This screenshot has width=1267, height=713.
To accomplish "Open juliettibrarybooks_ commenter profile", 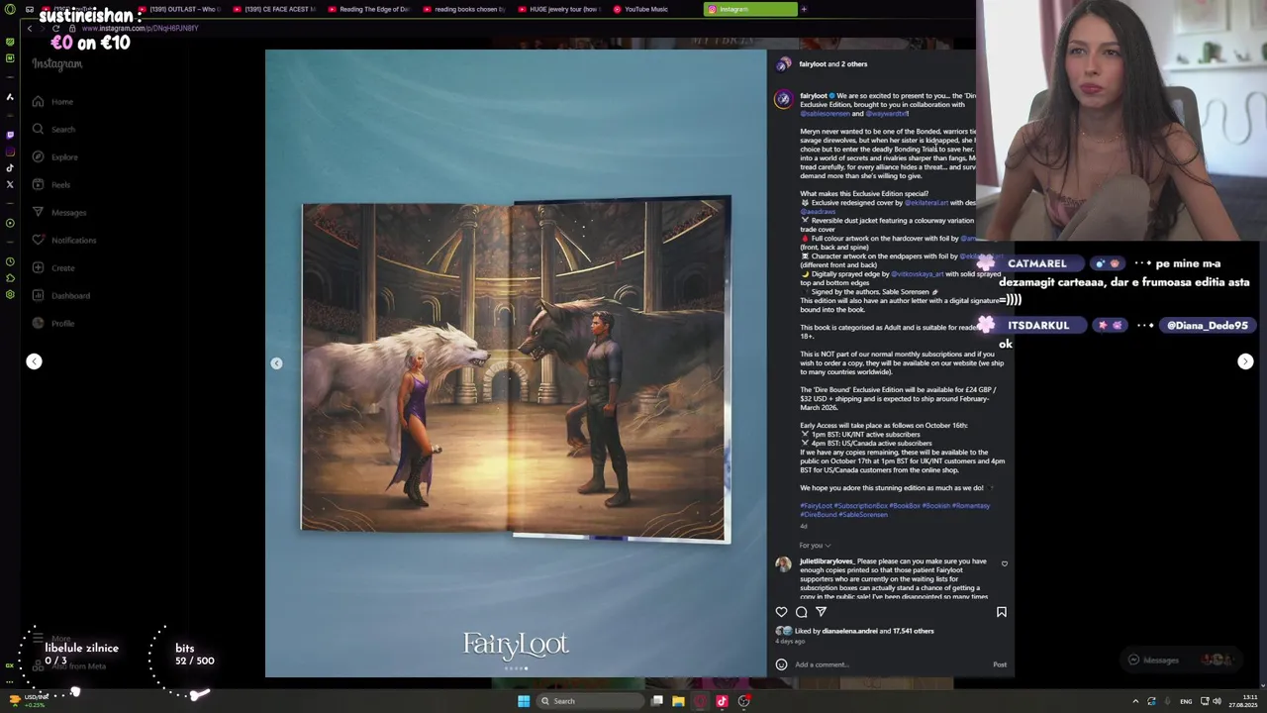I will point(827,561).
